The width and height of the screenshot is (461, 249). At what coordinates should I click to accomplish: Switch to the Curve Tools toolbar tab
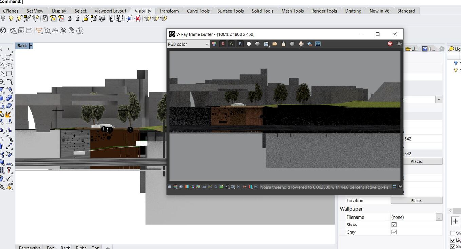[x=198, y=11]
